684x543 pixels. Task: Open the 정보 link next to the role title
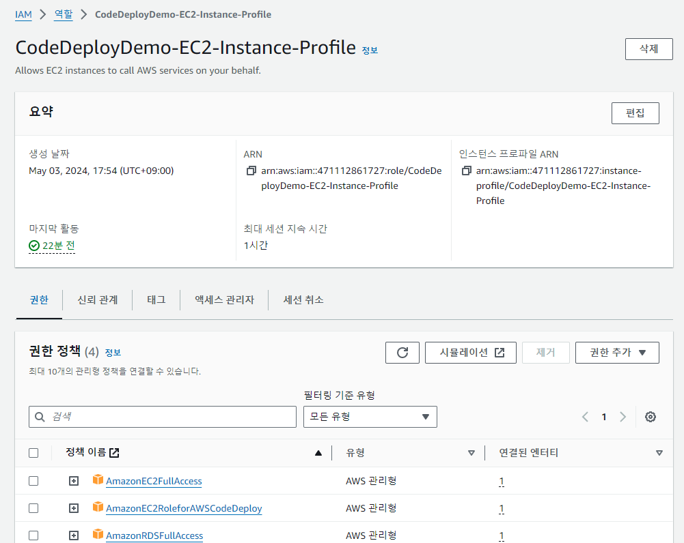coord(370,50)
